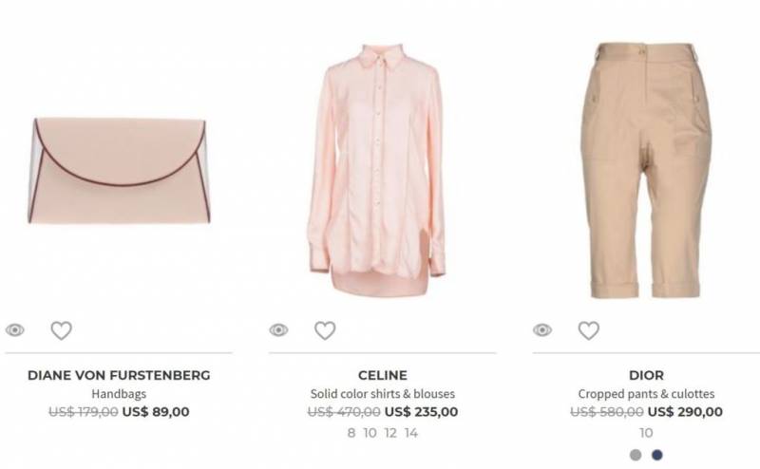Open the DIOR brand link

[646, 376]
